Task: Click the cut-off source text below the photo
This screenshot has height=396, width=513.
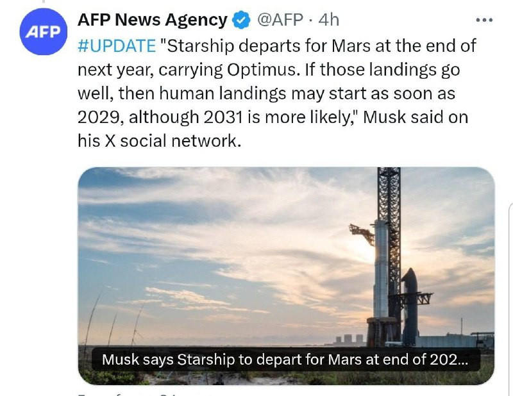Action: coord(128,392)
